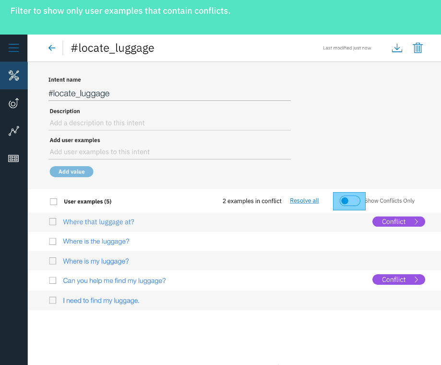Click the Description input field
This screenshot has height=365, width=441.
click(x=169, y=123)
